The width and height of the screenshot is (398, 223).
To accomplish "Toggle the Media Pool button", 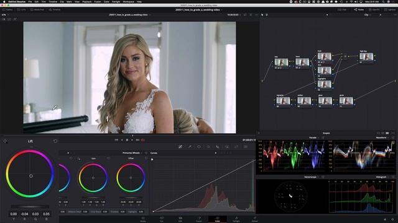I will [37, 10].
